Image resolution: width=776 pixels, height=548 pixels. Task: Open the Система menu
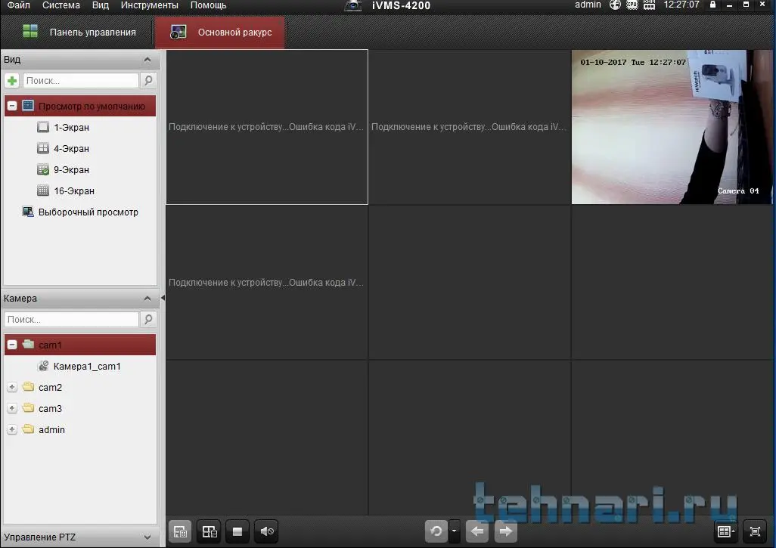click(x=61, y=5)
